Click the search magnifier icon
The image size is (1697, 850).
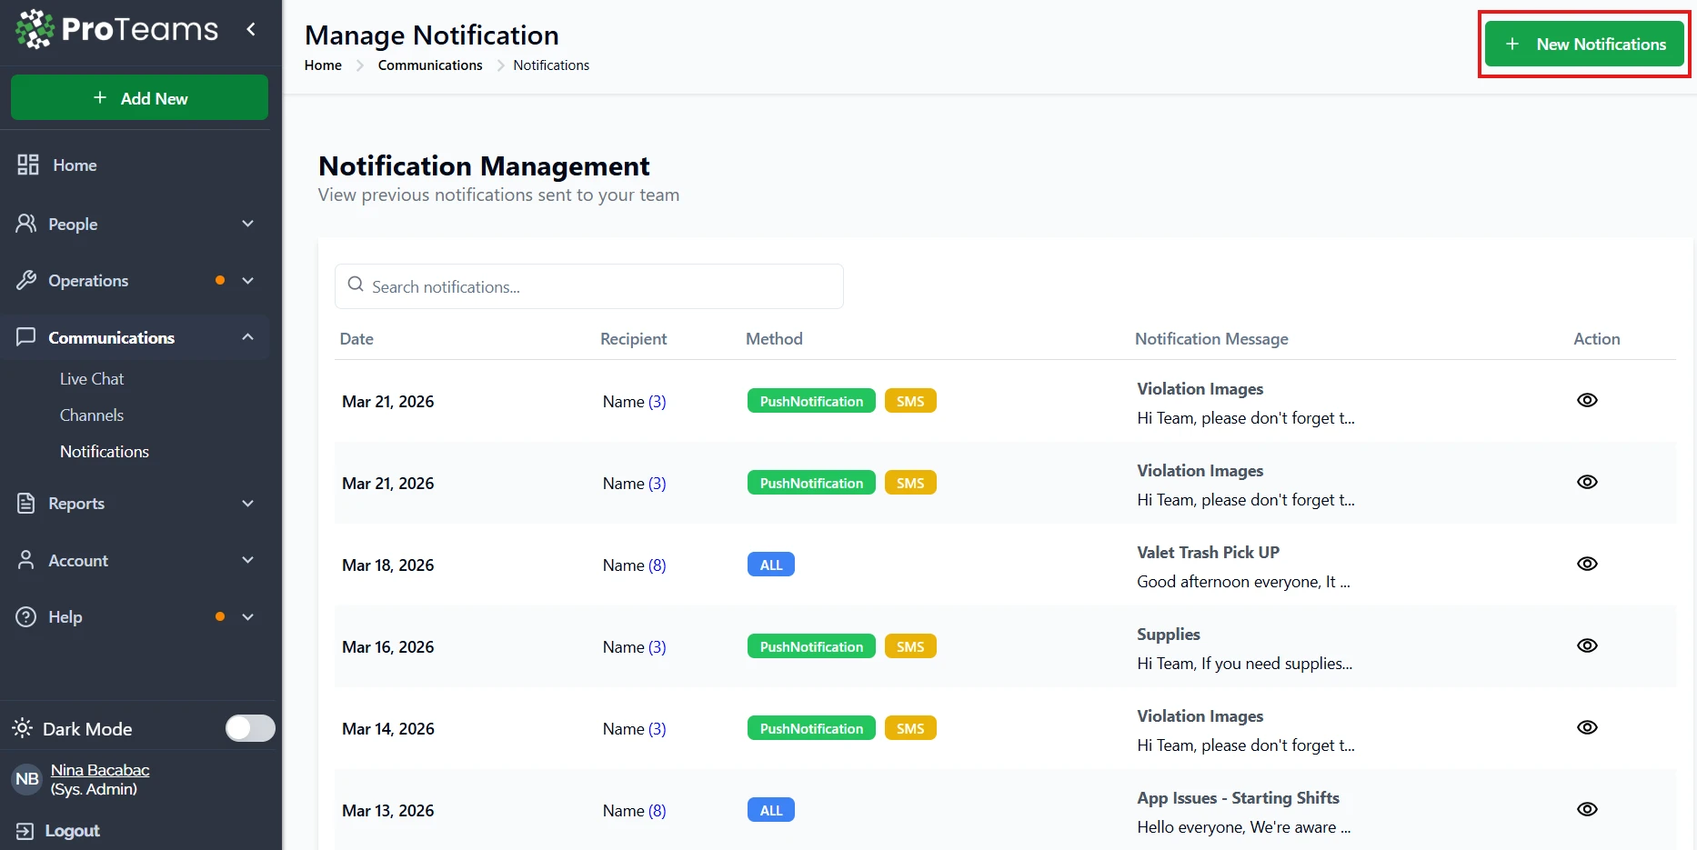(x=356, y=285)
